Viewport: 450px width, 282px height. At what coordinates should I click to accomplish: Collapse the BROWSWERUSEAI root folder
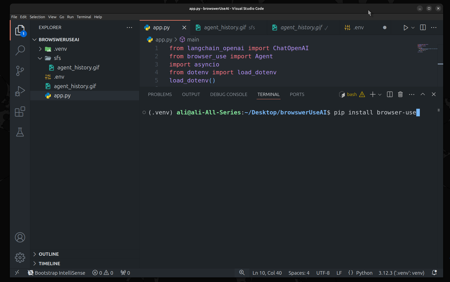[x=34, y=39]
